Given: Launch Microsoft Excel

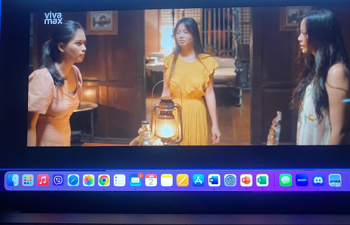Looking at the screenshot, I should tap(262, 180).
